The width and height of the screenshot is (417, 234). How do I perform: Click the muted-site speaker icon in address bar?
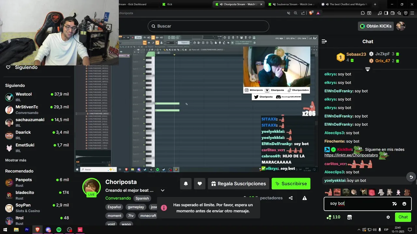288,13
